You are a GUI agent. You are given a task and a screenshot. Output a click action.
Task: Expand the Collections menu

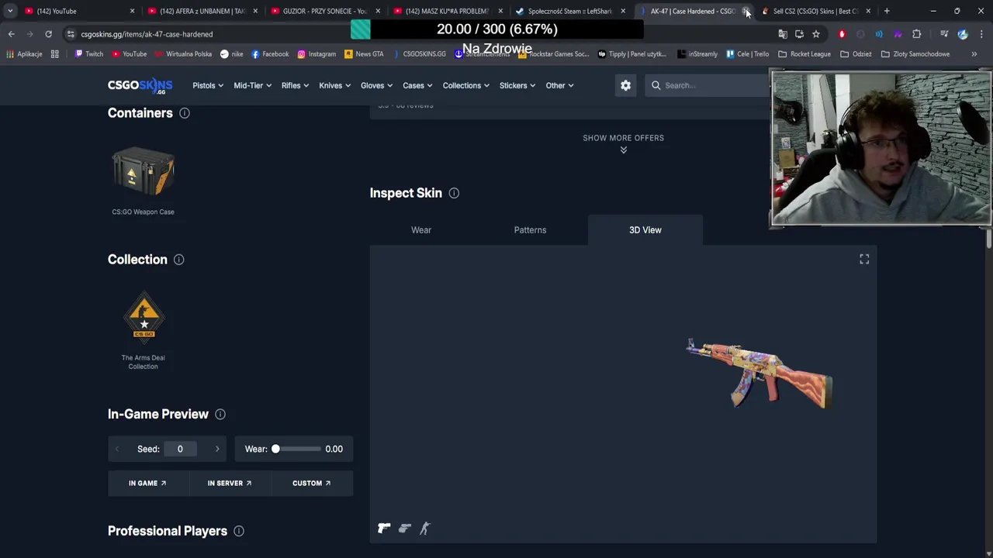pos(465,85)
